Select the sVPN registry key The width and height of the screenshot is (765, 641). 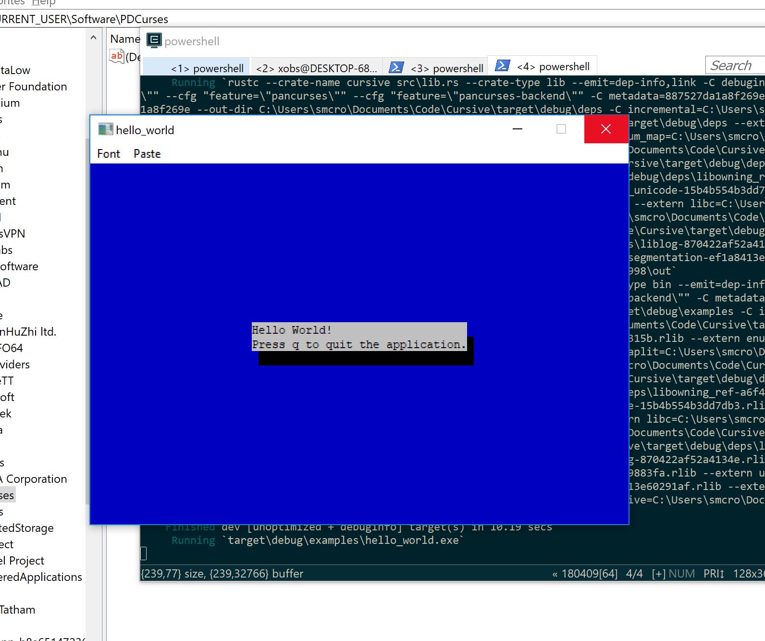point(12,234)
